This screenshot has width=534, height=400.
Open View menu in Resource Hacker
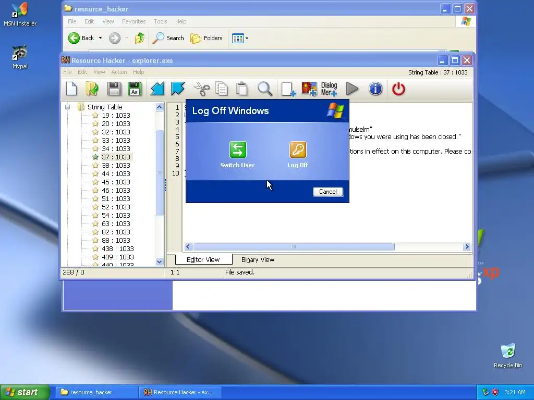(99, 72)
